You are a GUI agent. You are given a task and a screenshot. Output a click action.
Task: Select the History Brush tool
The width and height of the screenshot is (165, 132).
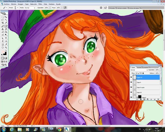point(6,29)
